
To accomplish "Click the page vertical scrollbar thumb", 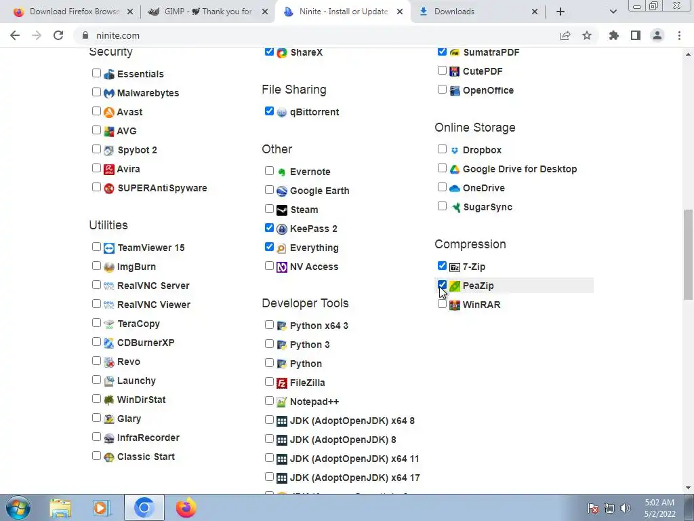I will (x=688, y=254).
